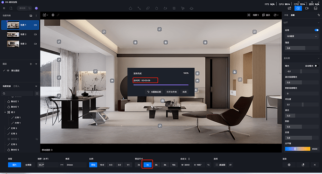This screenshot has width=322, height=174.
Task: Collapse the 组 2 tree group
Action: (5, 112)
